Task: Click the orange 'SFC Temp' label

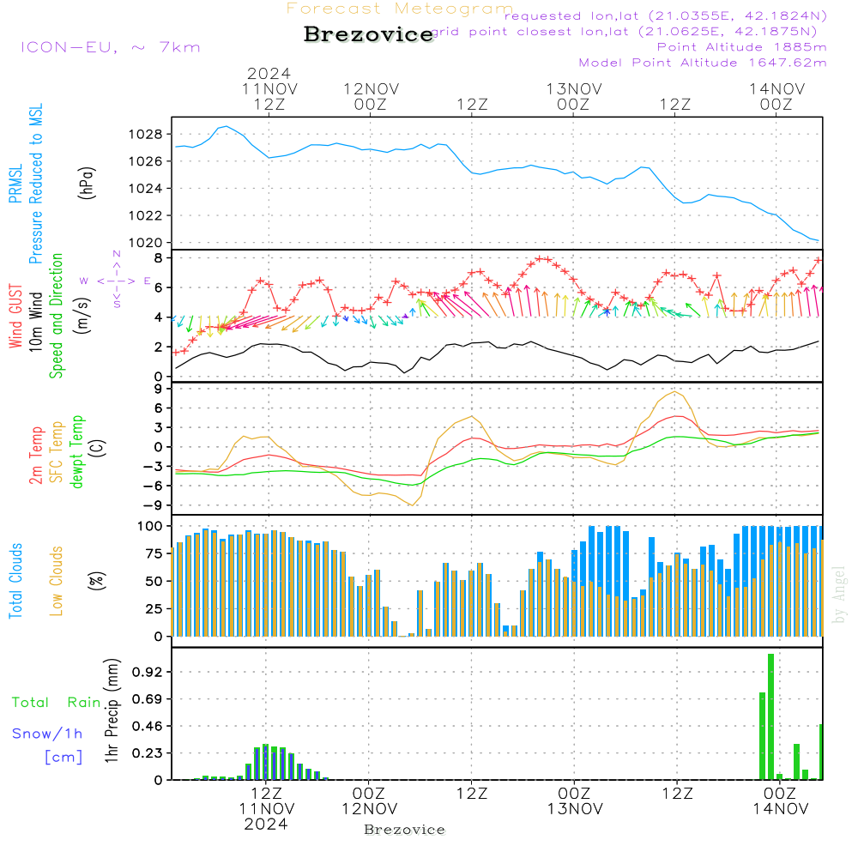Action: [x=56, y=452]
